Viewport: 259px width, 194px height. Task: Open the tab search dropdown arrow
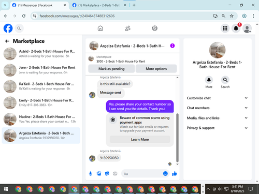coord(5,5)
